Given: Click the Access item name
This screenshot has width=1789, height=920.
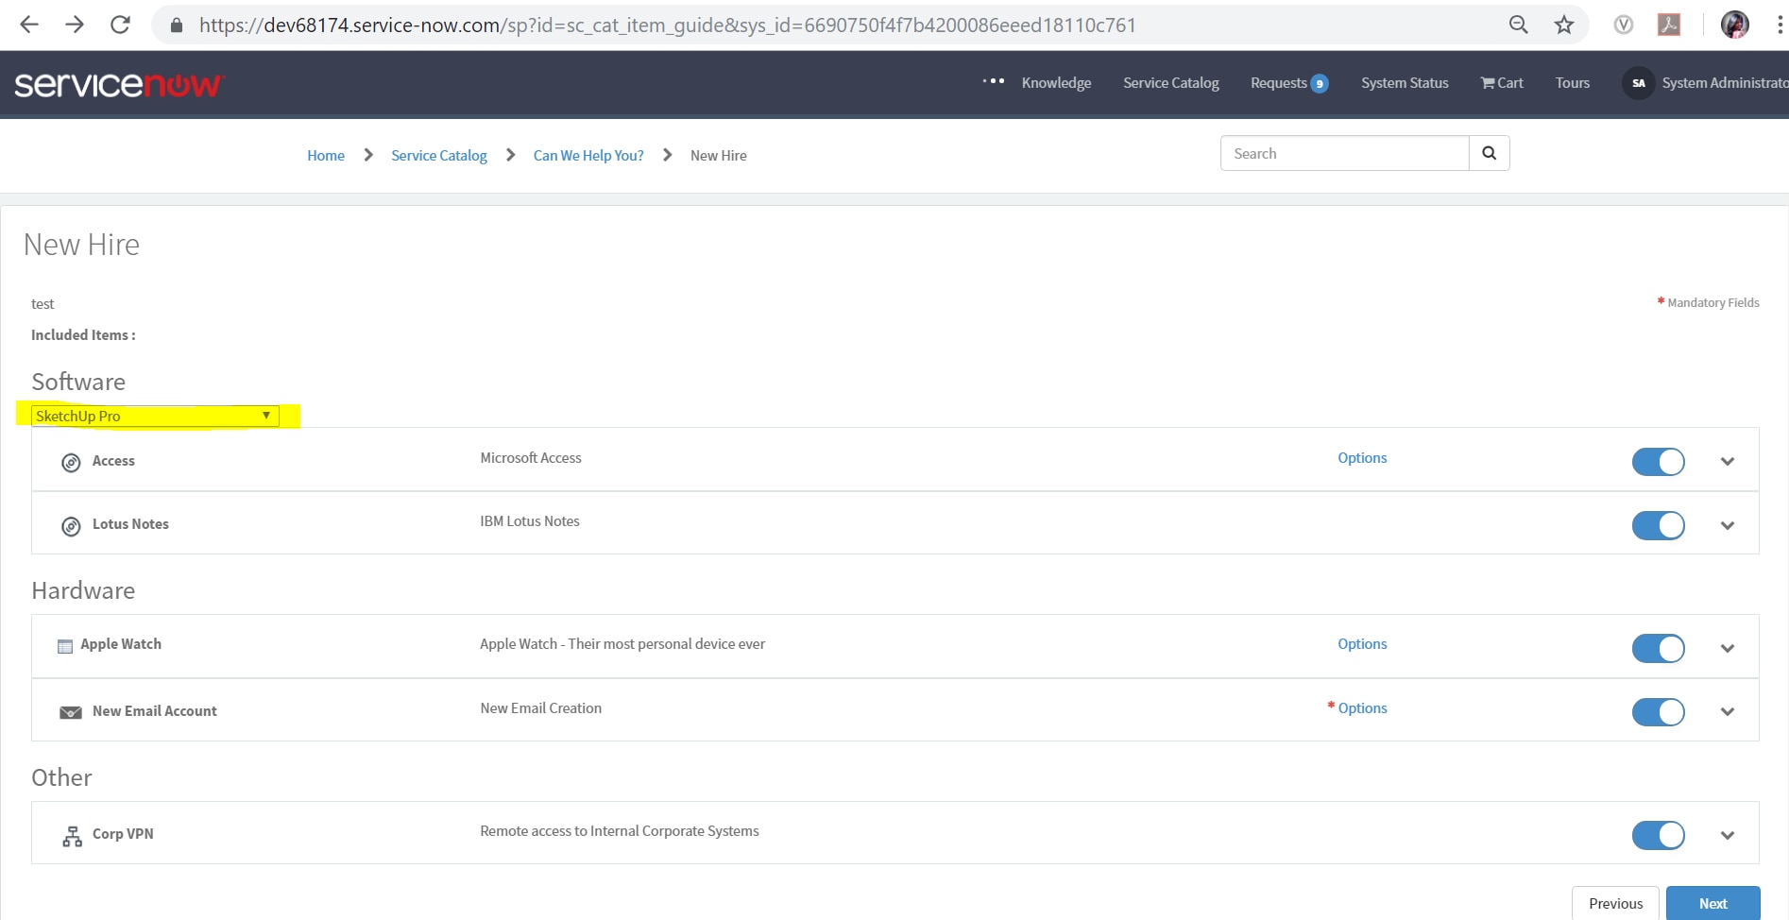Looking at the screenshot, I should (113, 461).
